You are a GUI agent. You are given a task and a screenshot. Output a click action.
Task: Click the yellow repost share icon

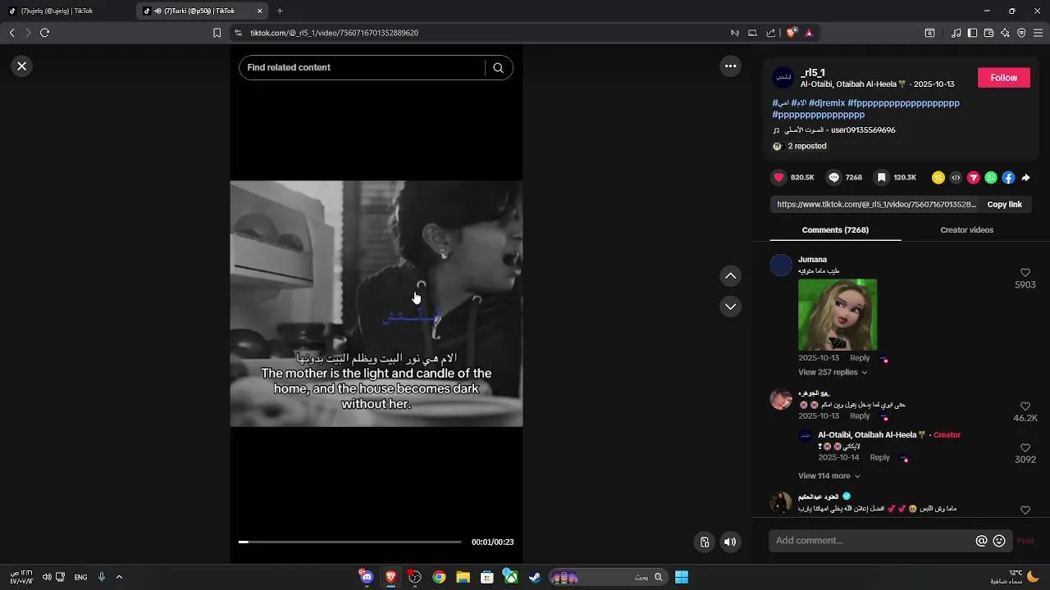pyautogui.click(x=938, y=178)
